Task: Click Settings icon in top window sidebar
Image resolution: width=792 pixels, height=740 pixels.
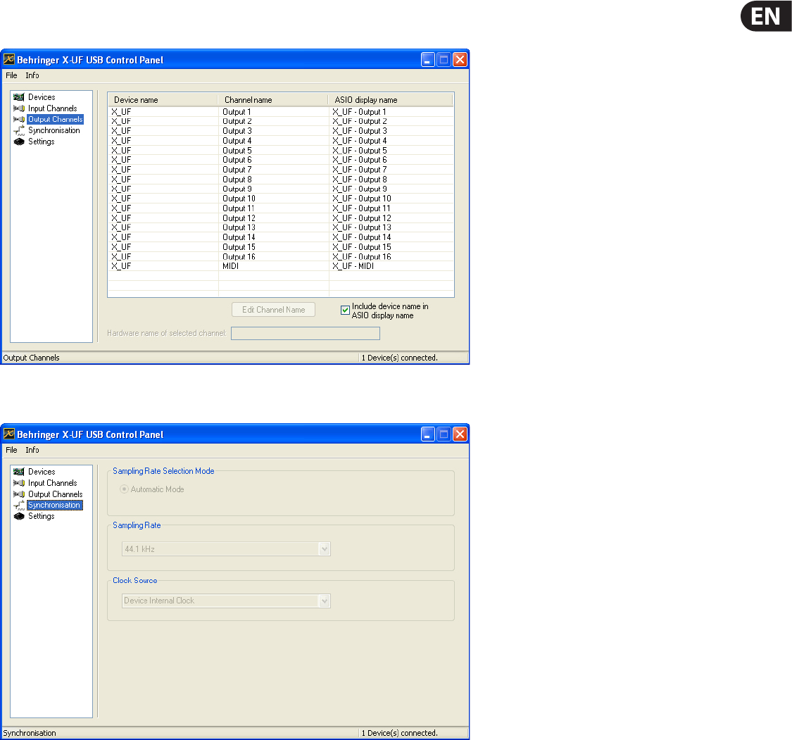Action: (19, 142)
